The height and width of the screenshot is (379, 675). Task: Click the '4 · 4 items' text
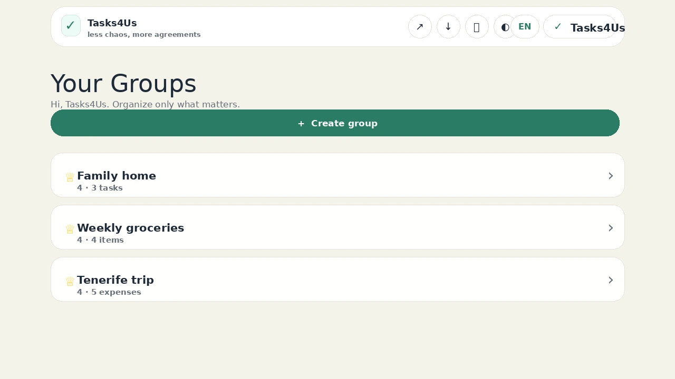click(x=100, y=240)
